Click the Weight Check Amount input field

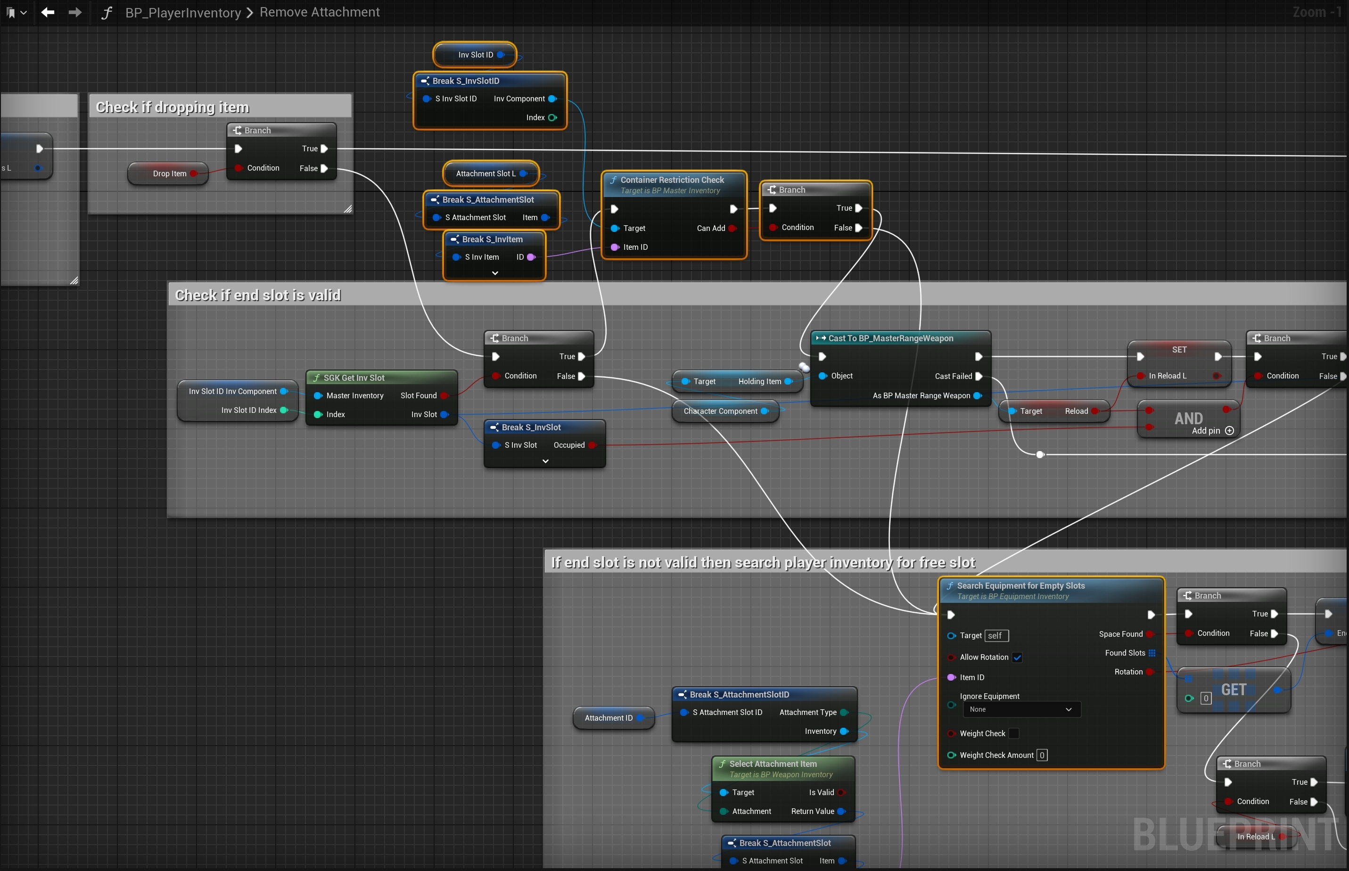(1042, 755)
